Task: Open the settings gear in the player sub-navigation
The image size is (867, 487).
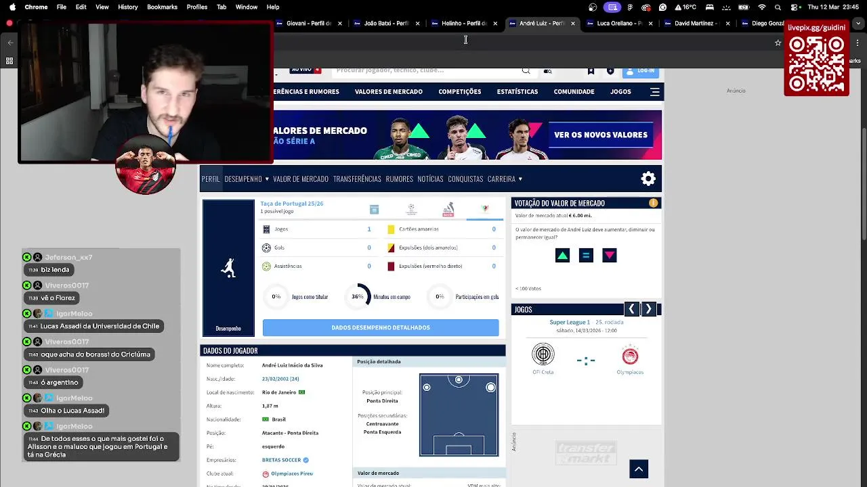Action: click(648, 179)
